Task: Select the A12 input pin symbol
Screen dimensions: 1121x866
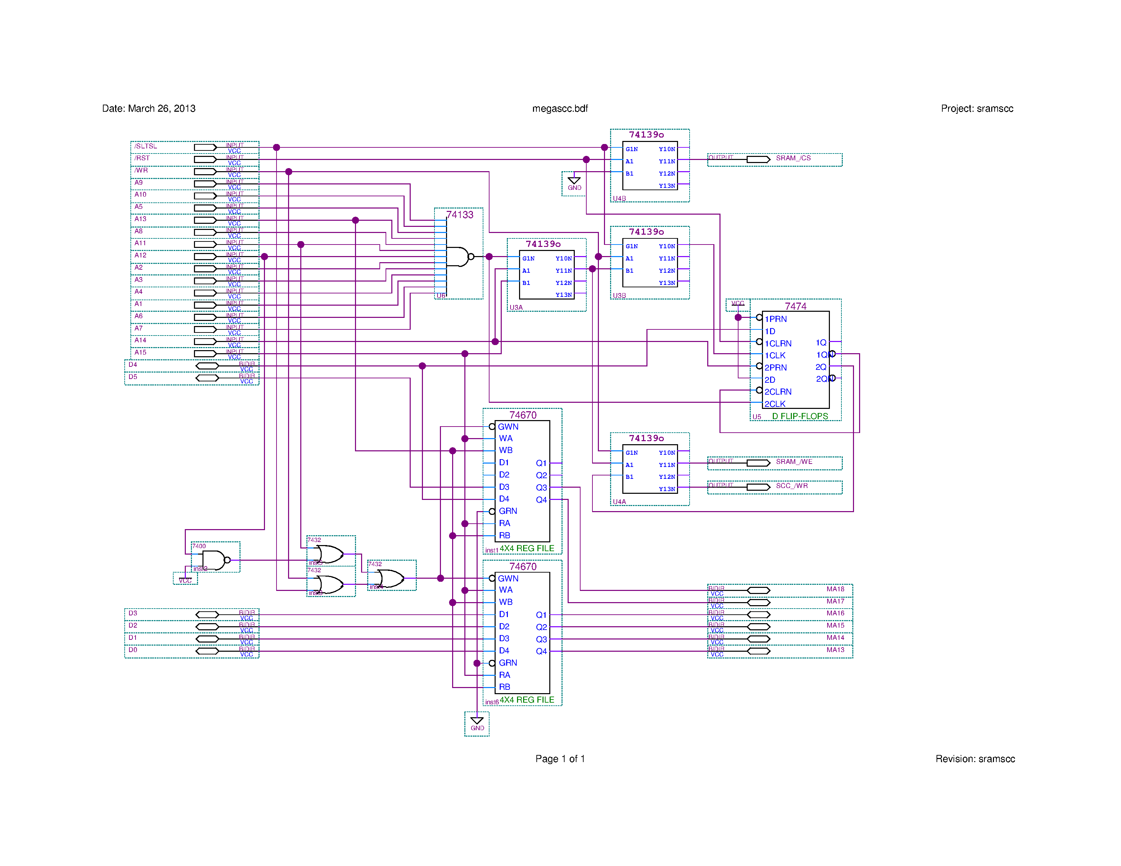Action: click(205, 256)
